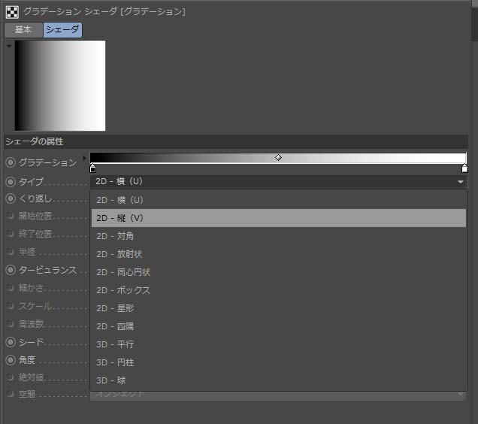Toggle the 角度 animation dot

tap(11, 360)
